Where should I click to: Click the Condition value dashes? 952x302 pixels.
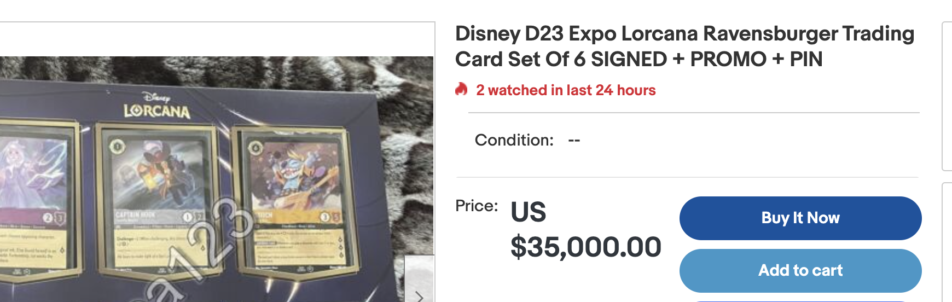(x=574, y=140)
